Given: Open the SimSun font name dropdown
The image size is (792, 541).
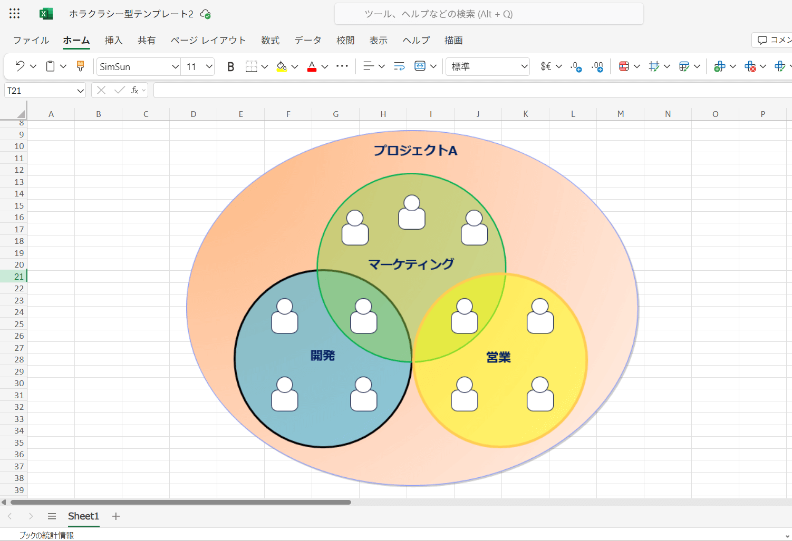Looking at the screenshot, I should click(x=176, y=67).
